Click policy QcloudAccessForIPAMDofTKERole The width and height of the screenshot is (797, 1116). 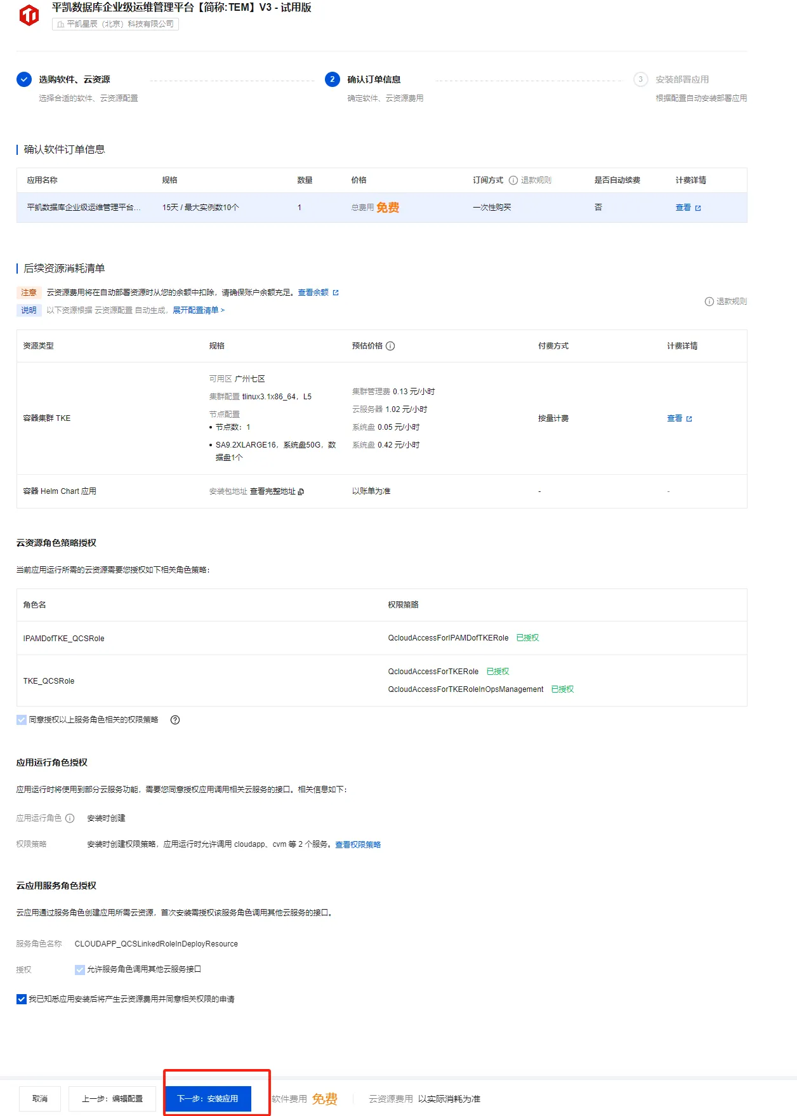click(x=448, y=638)
